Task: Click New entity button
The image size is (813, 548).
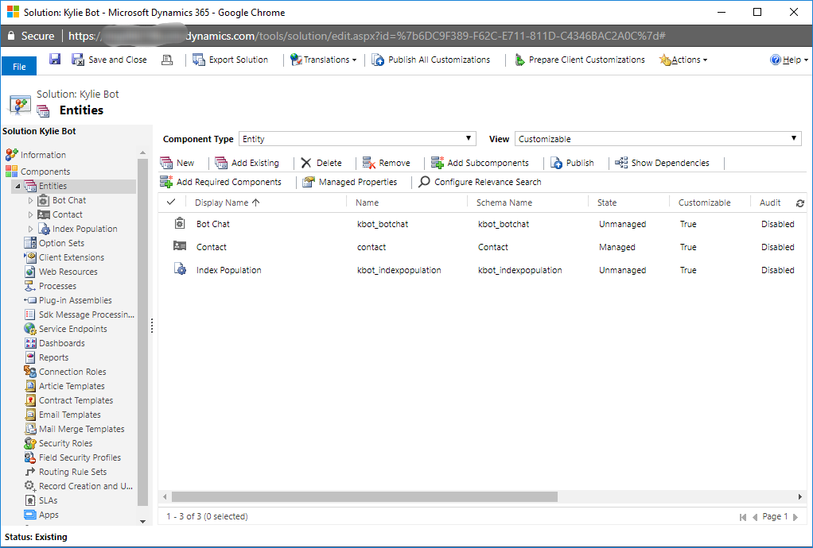Action: pos(177,163)
